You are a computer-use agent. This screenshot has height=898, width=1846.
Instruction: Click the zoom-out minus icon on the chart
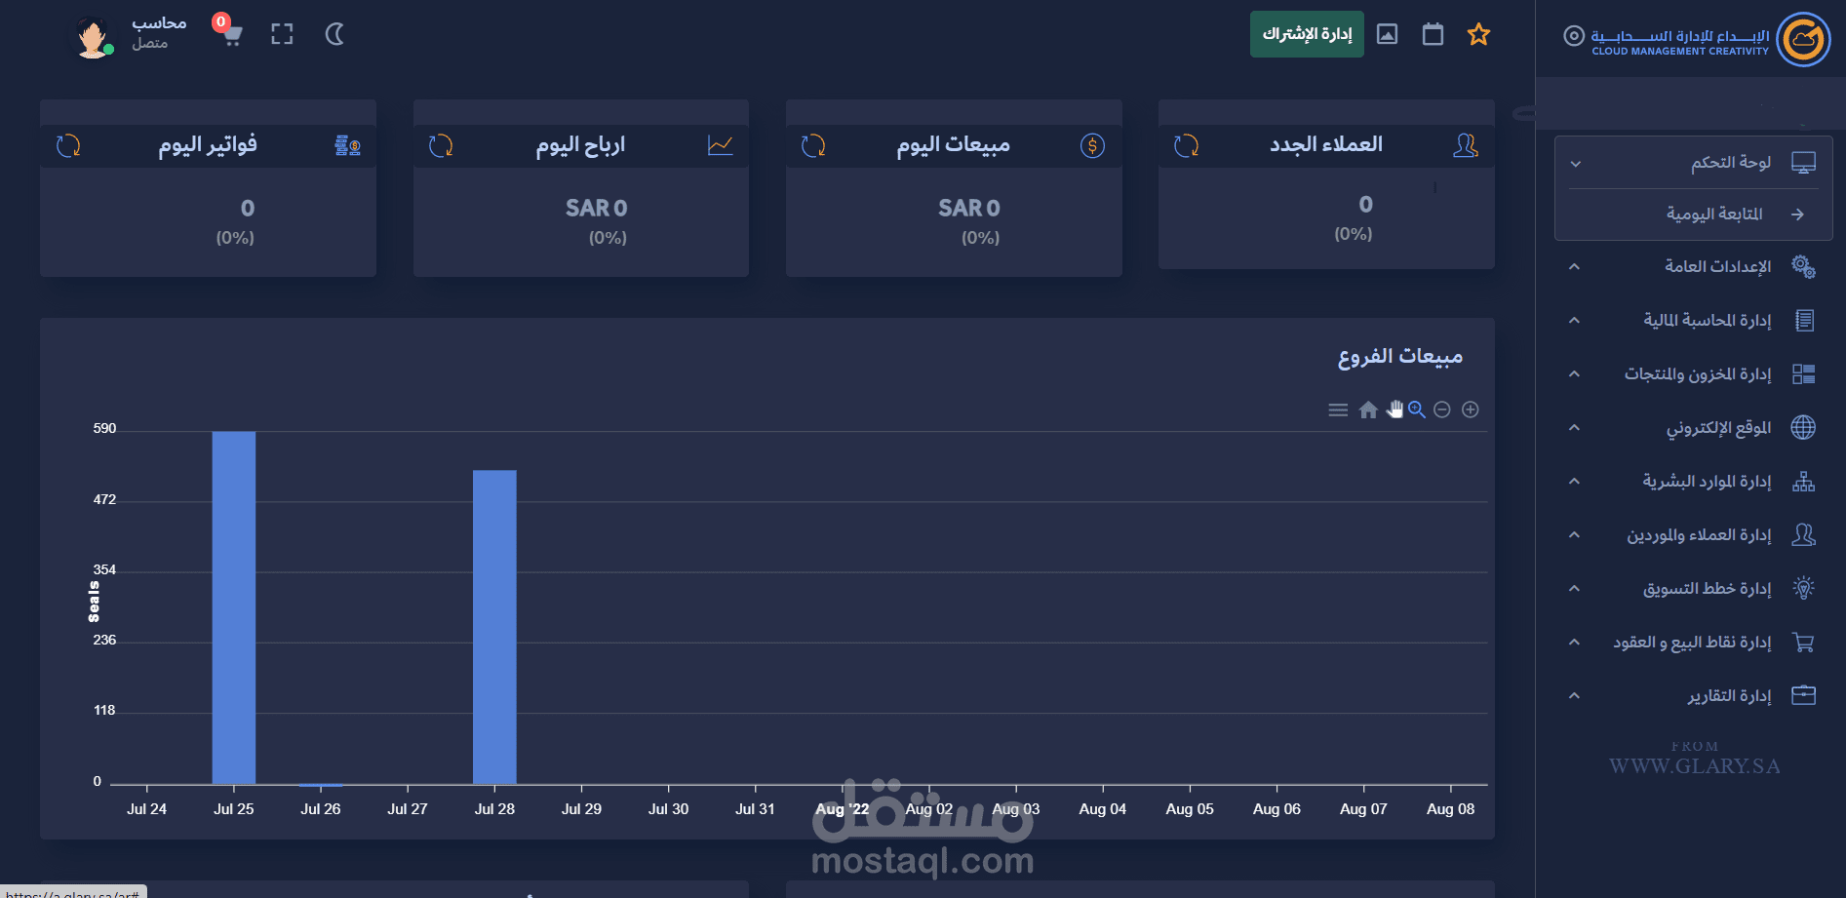tap(1442, 410)
